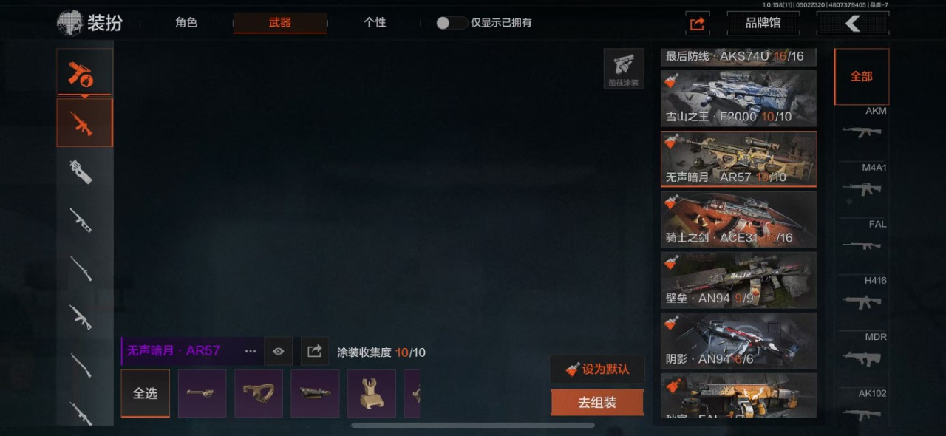Open the three-dots menu beside 无声暗月·AR57

point(251,351)
